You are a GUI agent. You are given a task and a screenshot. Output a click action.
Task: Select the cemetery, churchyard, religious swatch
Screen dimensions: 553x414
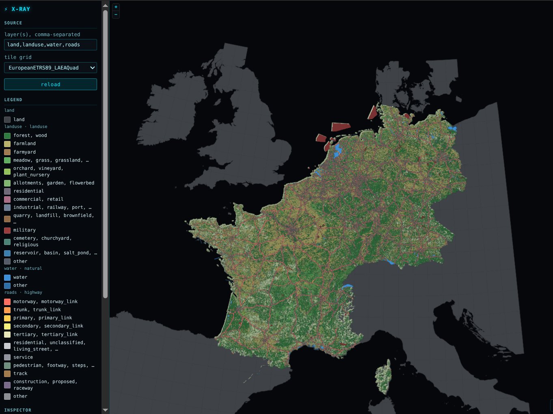click(x=7, y=242)
